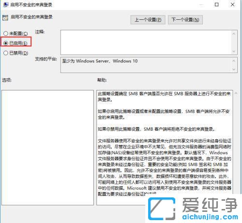242x223 pixels.
Task: Click the help paragraph starting 如果你禁用此策略设置
Action: click(x=156, y=129)
